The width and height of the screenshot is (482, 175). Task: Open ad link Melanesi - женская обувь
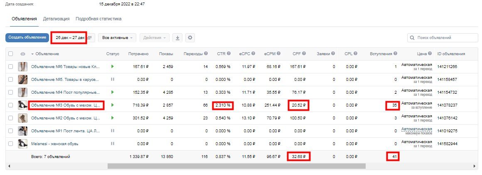[x=55, y=143]
